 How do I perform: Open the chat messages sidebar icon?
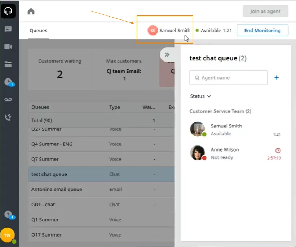point(8,29)
